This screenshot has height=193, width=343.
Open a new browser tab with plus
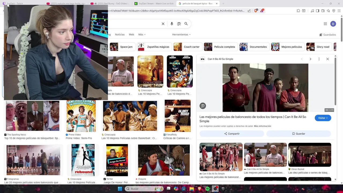(x=223, y=3)
